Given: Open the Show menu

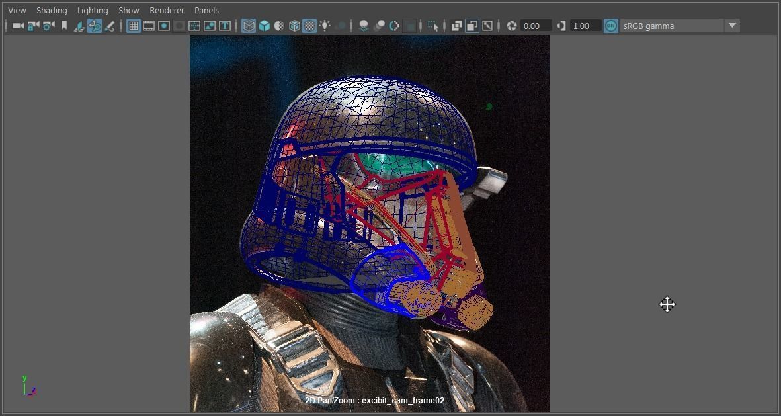Looking at the screenshot, I should [128, 10].
